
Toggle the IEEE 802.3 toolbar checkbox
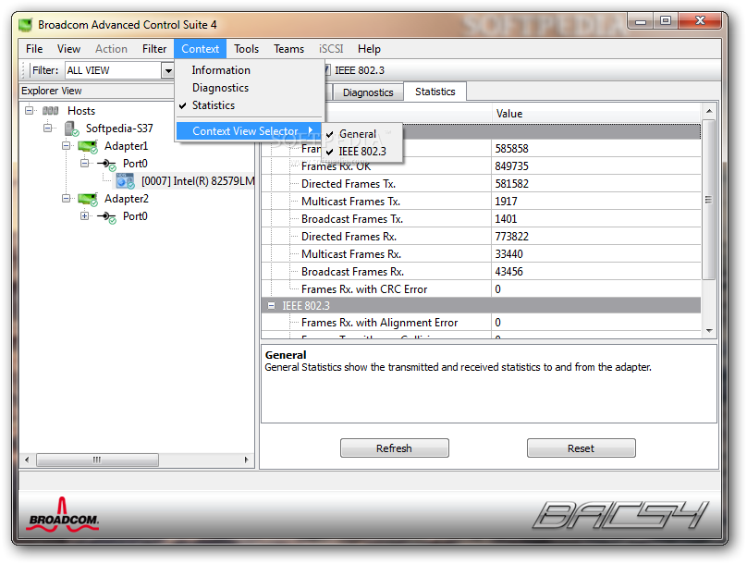pyautogui.click(x=327, y=70)
